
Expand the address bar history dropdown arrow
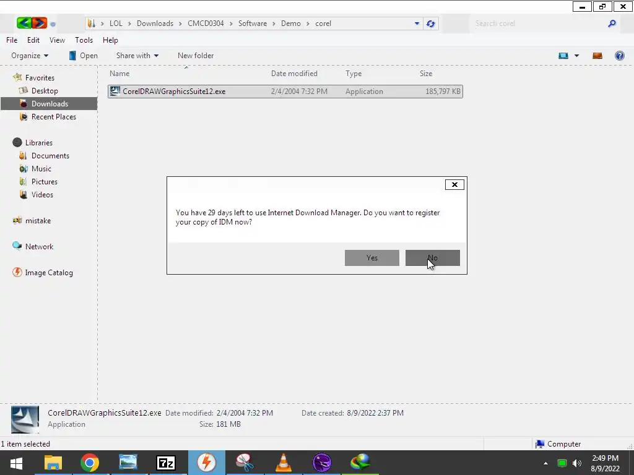pos(417,24)
